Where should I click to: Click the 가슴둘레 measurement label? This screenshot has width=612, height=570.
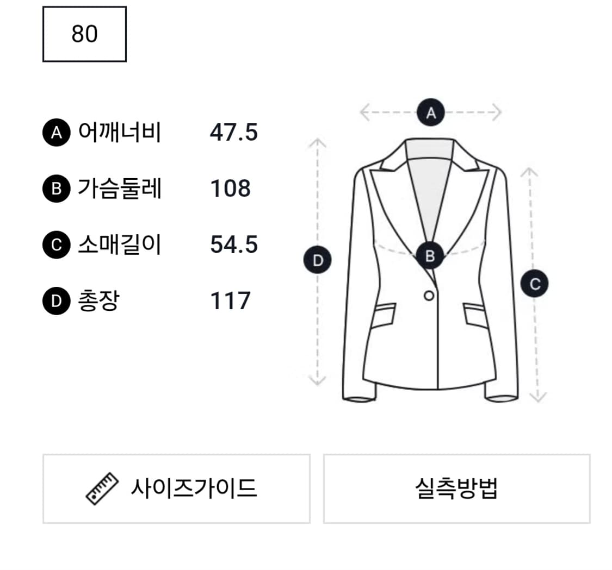coord(121,189)
